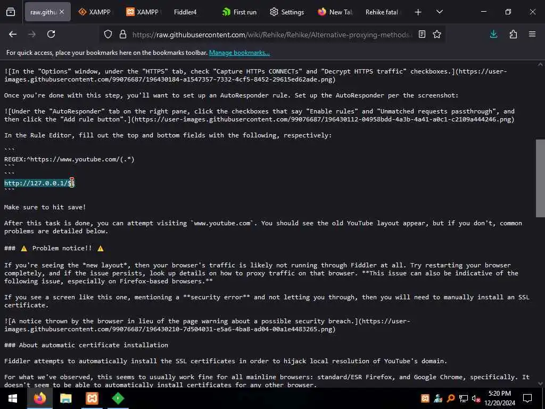The width and height of the screenshot is (545, 409).
Task: Open the downloads panel
Action: [493, 34]
